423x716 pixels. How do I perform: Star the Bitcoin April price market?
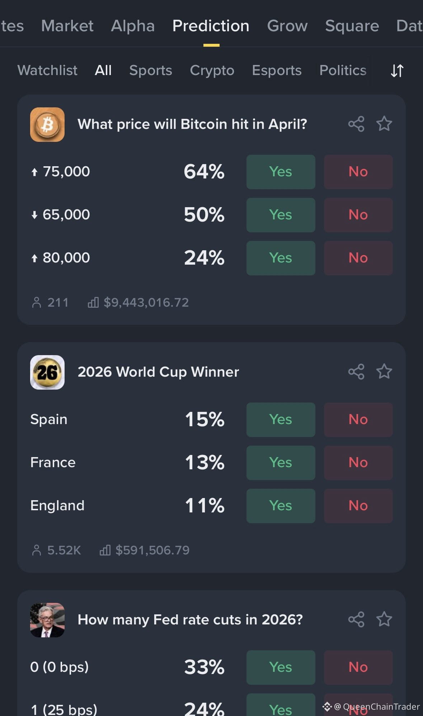pyautogui.click(x=384, y=124)
